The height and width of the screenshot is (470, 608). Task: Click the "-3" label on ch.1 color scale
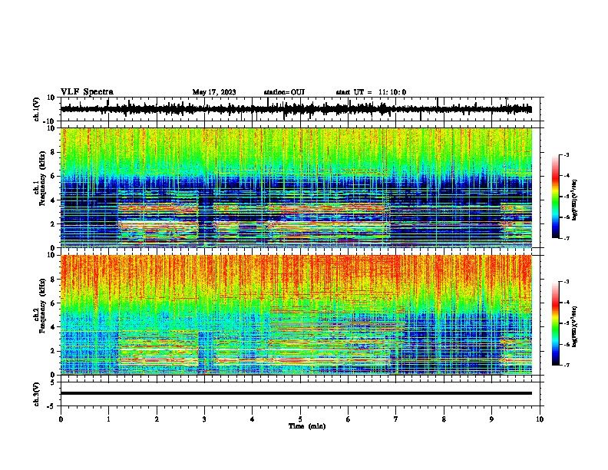point(566,155)
